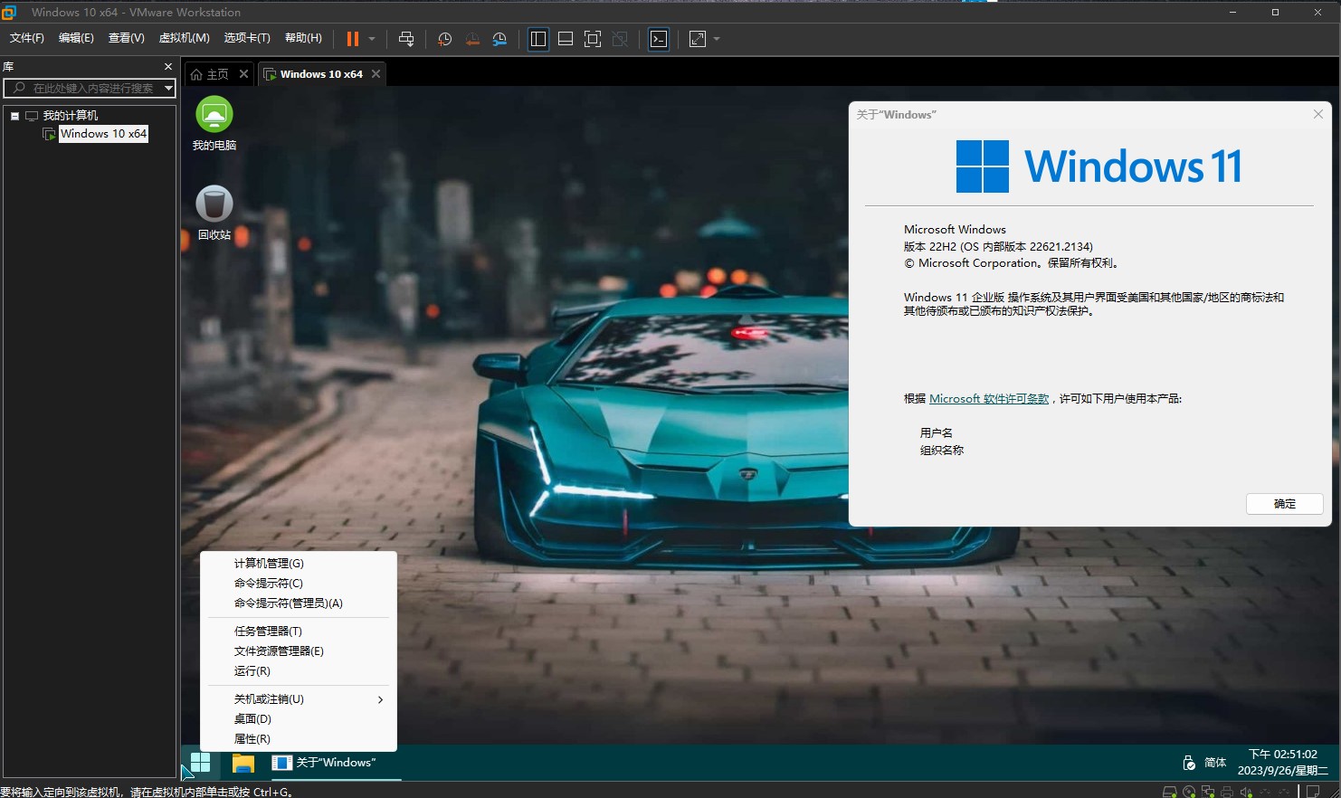Open the 编辑(E) menu
This screenshot has width=1341, height=798.
[x=76, y=38]
